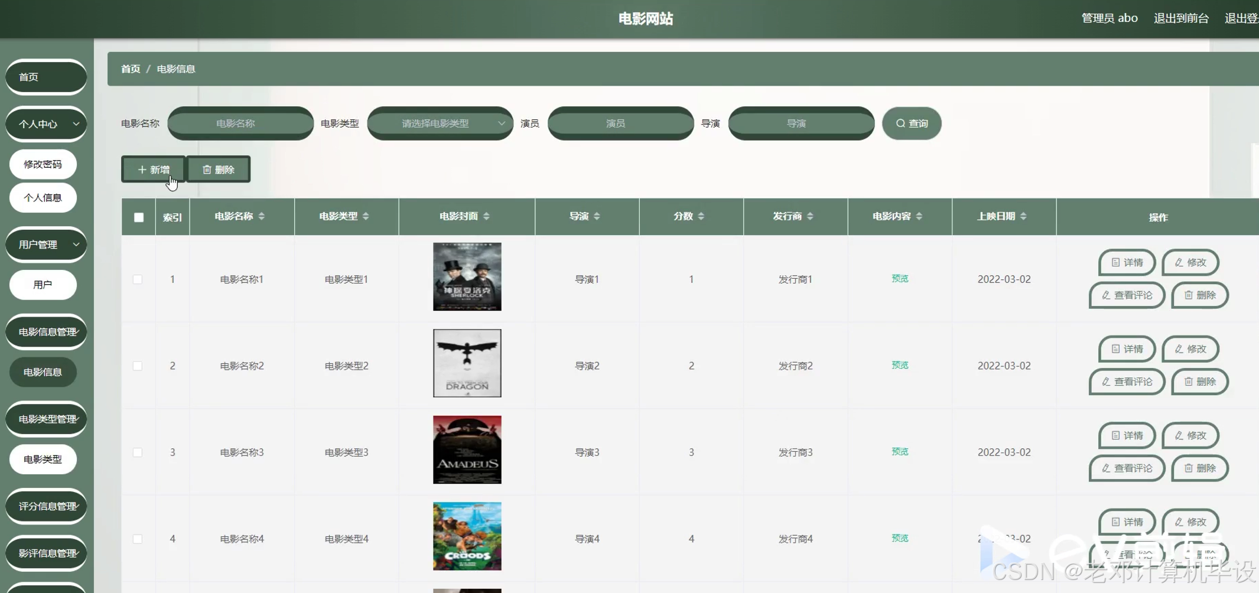Click the 管理员 abo label
The width and height of the screenshot is (1259, 593).
(x=1110, y=18)
